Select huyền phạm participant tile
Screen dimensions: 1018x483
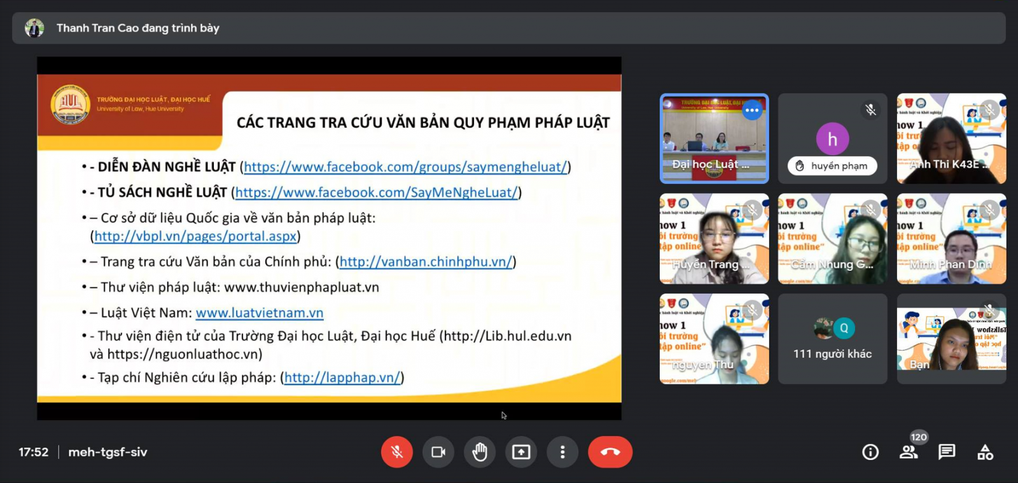pyautogui.click(x=832, y=139)
